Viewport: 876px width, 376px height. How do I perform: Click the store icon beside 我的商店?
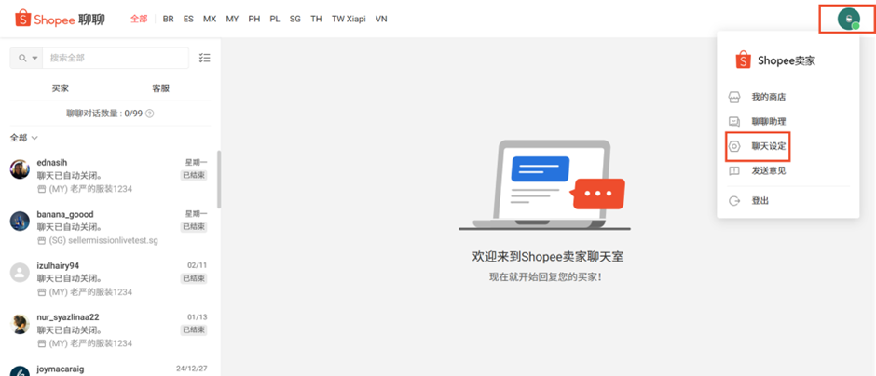click(x=734, y=97)
